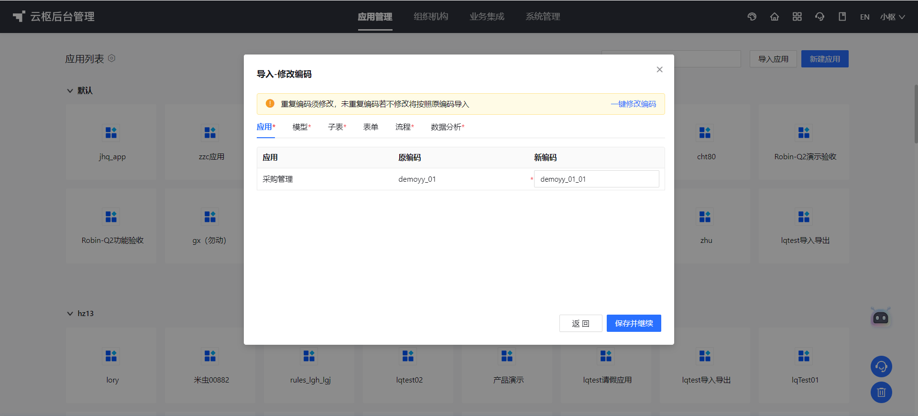Screen dimensions: 918x416
Task: Switch to the 模型 tab
Action: (x=302, y=127)
